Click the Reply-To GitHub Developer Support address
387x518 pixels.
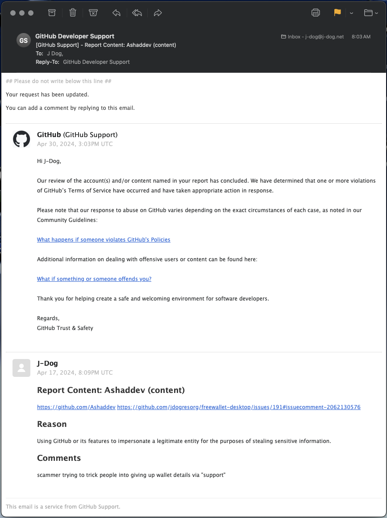coord(96,62)
